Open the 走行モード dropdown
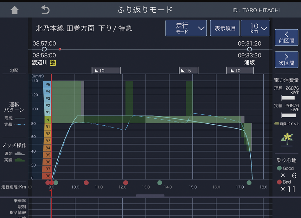This screenshot has height=218, width=301. coord(186,28)
